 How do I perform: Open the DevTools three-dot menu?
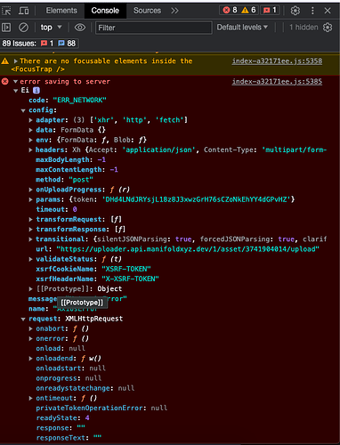click(312, 11)
